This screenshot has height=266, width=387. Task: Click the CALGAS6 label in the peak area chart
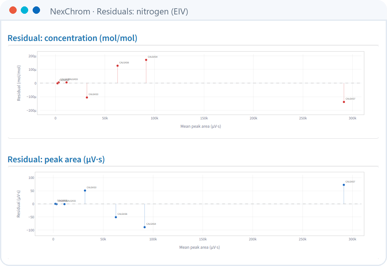(123, 214)
